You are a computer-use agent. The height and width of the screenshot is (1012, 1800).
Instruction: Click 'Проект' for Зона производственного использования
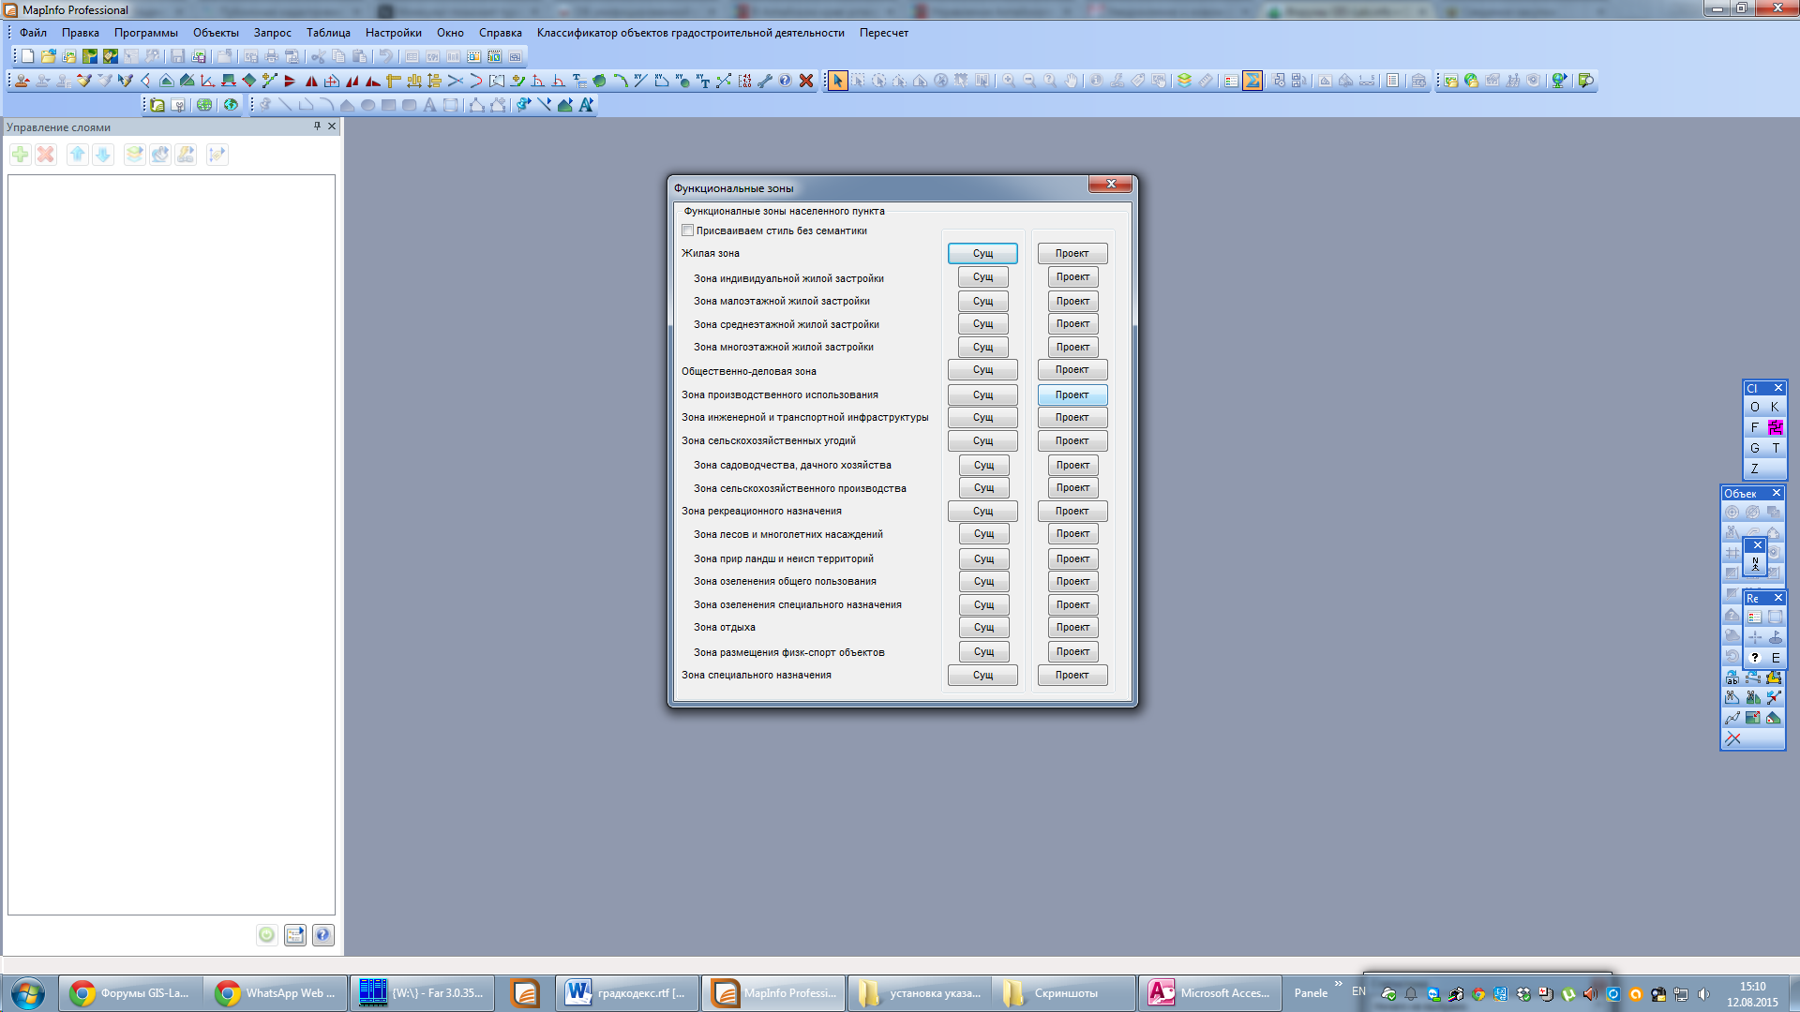1072,395
